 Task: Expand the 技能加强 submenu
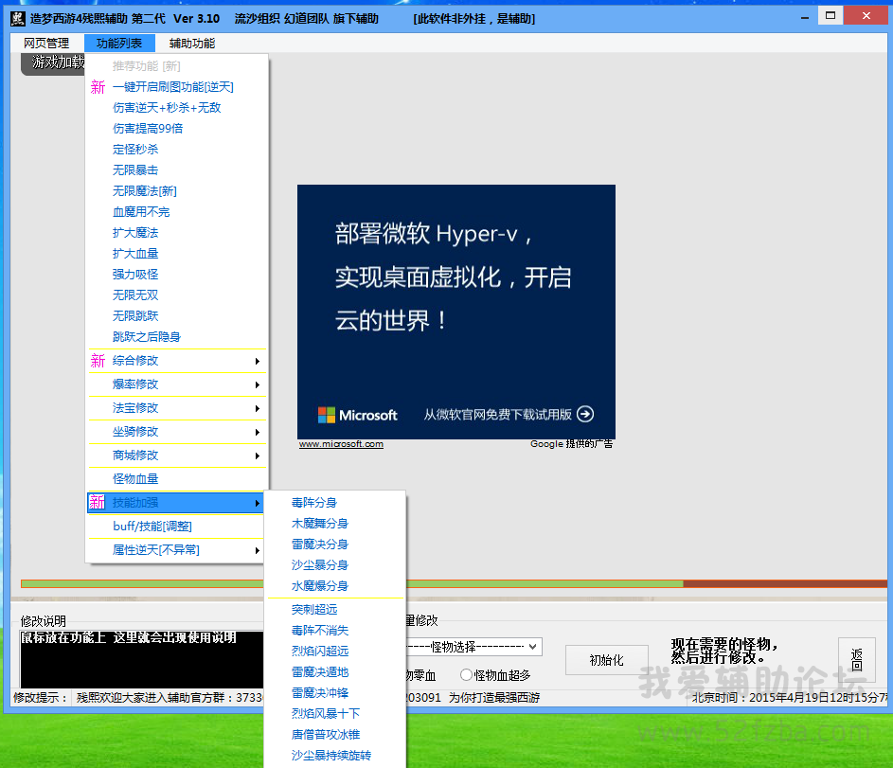(x=176, y=503)
